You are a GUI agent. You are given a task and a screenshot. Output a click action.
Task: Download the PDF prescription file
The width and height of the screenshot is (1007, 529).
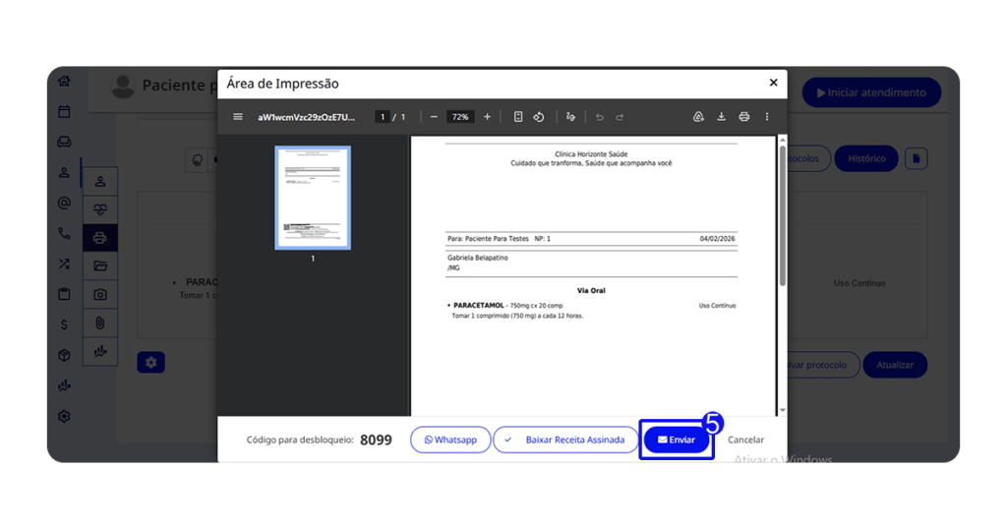[x=721, y=117]
